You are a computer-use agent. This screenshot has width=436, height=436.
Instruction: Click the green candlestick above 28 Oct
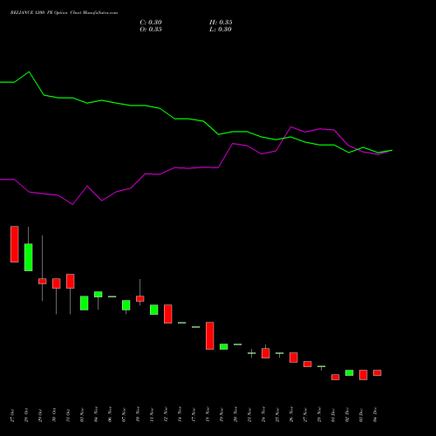(29, 257)
